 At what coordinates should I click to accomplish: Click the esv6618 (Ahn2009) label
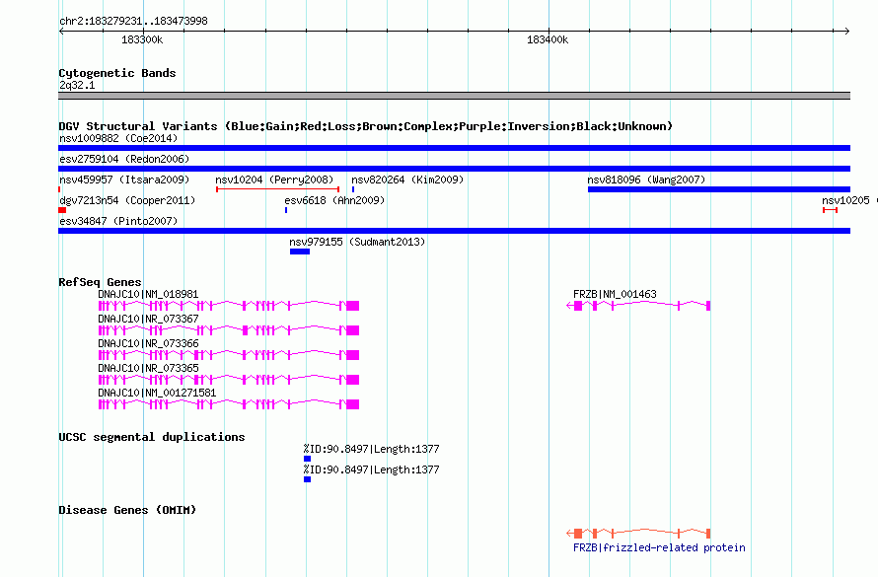[334, 200]
